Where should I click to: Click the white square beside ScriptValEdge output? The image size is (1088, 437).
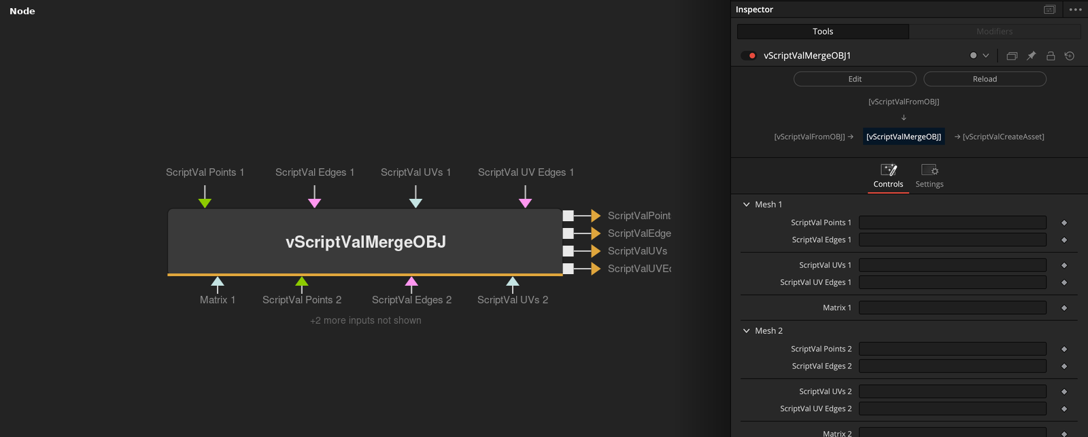pyautogui.click(x=568, y=233)
